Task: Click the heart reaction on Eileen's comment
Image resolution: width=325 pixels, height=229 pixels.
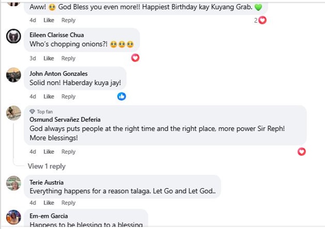Action: (135, 58)
